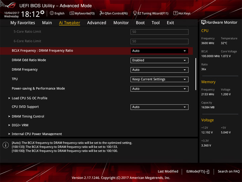
Task: Select the Ai Tweaker tab
Action: point(70,23)
